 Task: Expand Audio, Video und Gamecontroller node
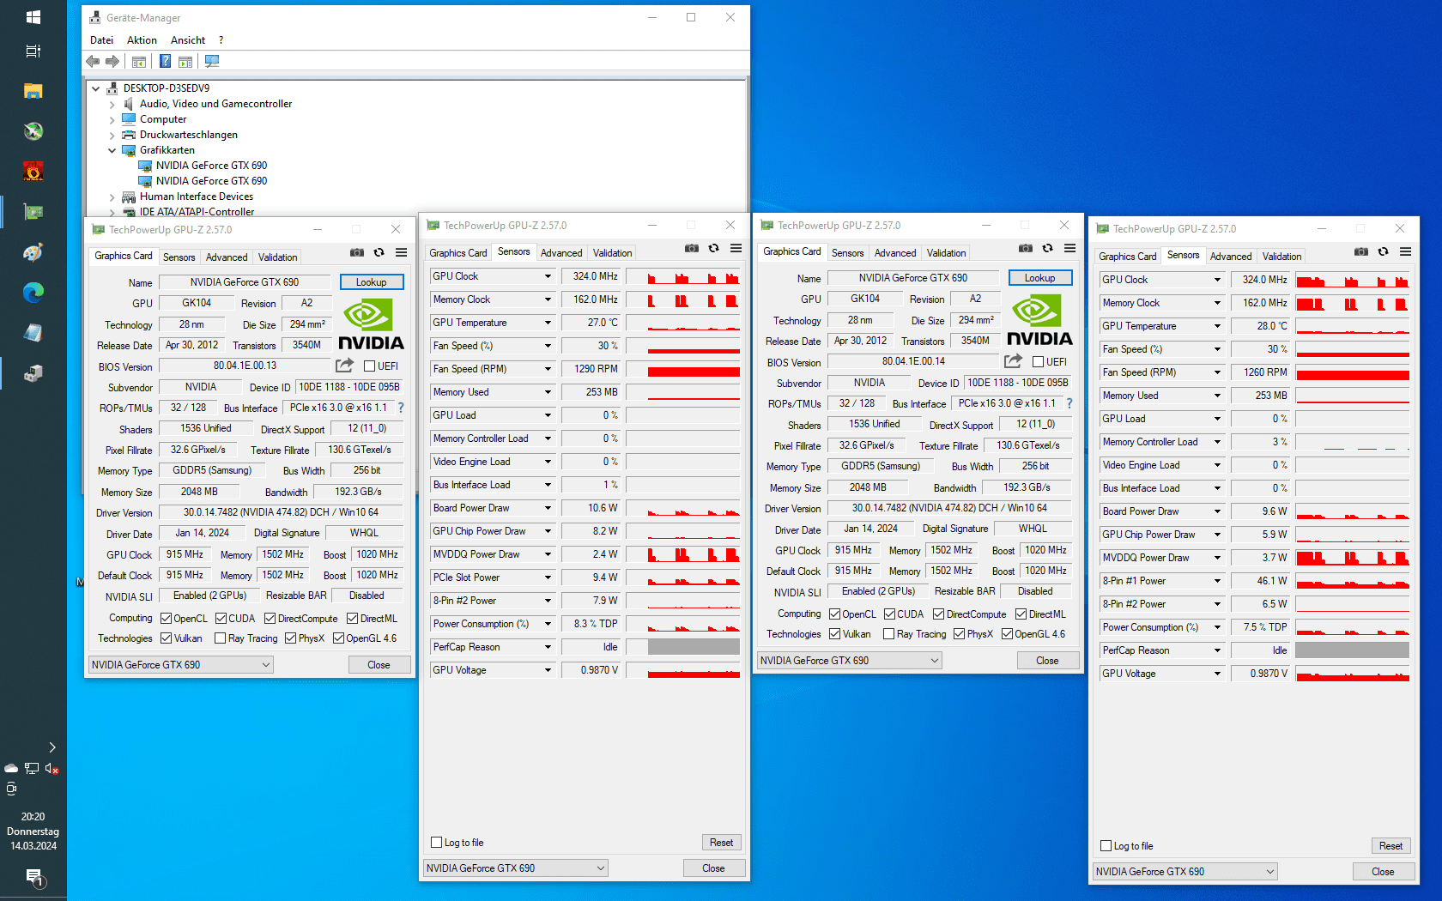[112, 104]
